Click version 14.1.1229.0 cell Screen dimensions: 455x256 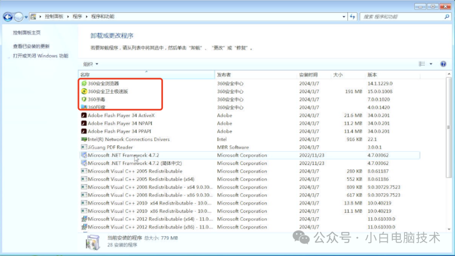click(x=380, y=83)
